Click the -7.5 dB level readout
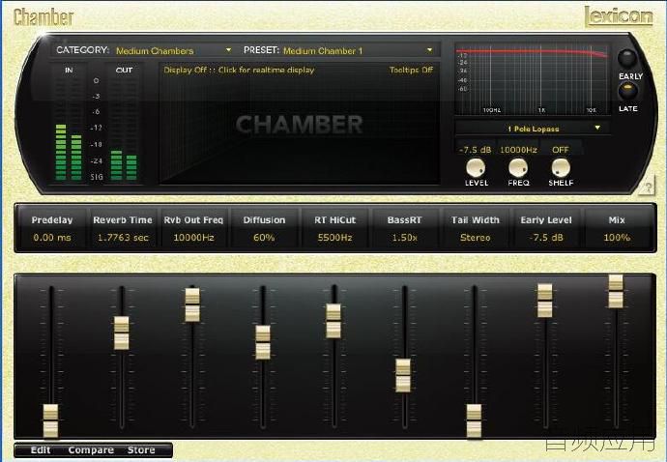Image resolution: width=667 pixels, height=462 pixels. 476,150
